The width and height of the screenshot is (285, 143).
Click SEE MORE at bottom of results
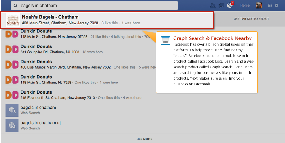click(145, 139)
